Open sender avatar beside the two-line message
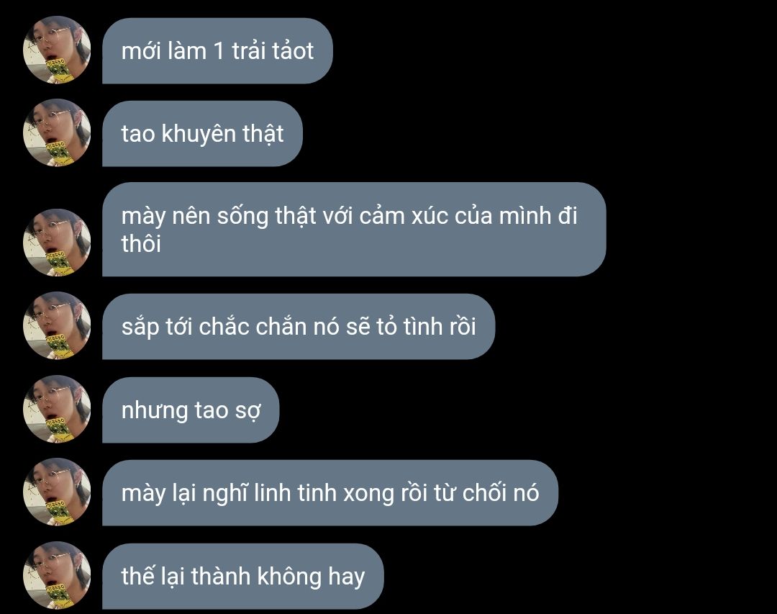Screen dimensions: 777x614 point(57,243)
